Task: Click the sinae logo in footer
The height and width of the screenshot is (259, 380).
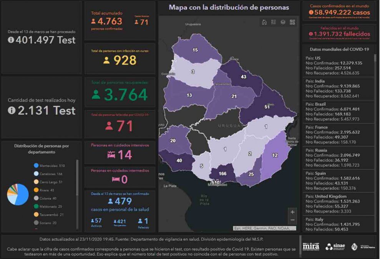Action: point(335,247)
